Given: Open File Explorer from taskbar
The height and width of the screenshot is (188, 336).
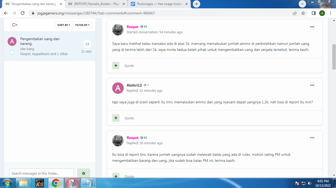Looking at the screenshot, I should click(23, 183).
